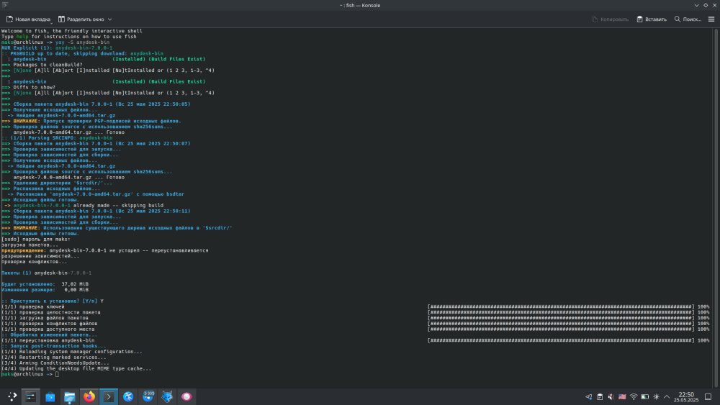Click the show desktop button

[x=708, y=397]
